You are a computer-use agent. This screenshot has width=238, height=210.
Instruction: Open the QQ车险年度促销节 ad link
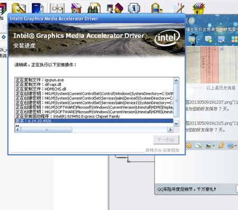point(187,189)
